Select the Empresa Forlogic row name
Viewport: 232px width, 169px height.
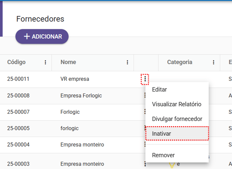pos(81,95)
